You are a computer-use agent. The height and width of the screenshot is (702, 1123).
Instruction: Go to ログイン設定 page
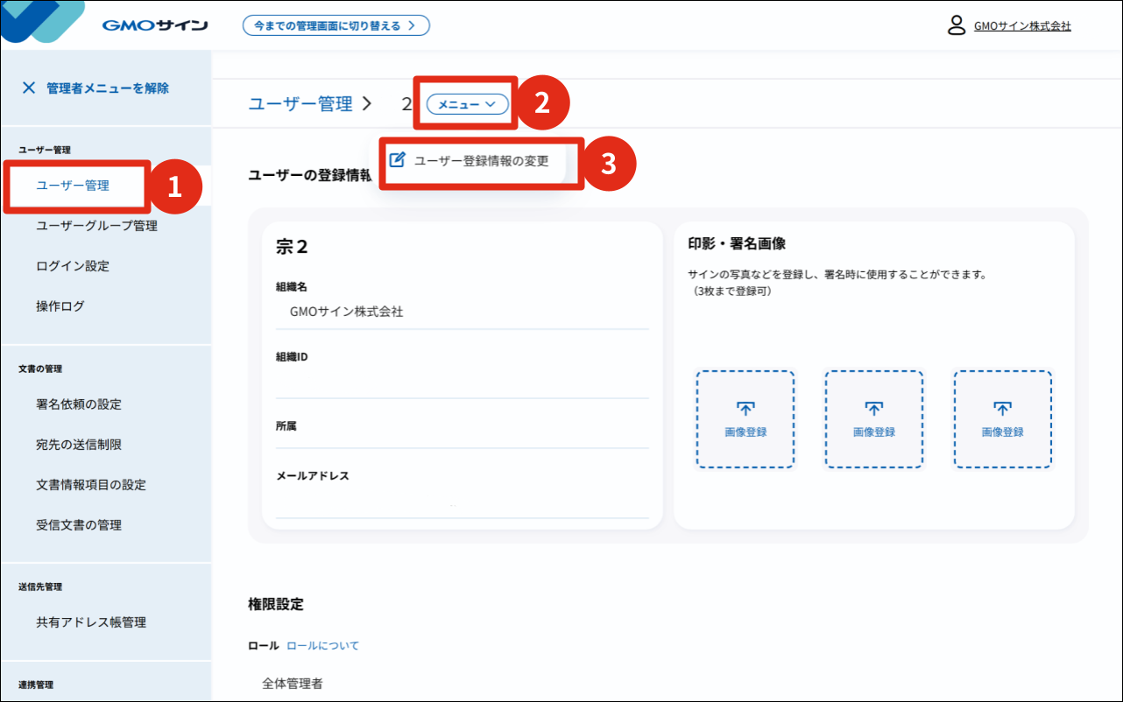[73, 266]
